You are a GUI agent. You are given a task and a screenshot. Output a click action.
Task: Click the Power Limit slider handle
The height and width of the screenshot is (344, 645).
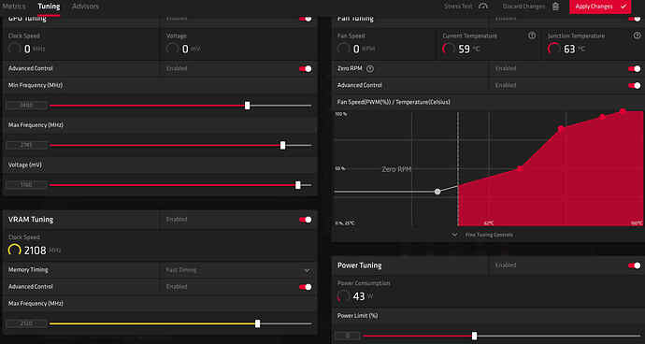click(474, 336)
